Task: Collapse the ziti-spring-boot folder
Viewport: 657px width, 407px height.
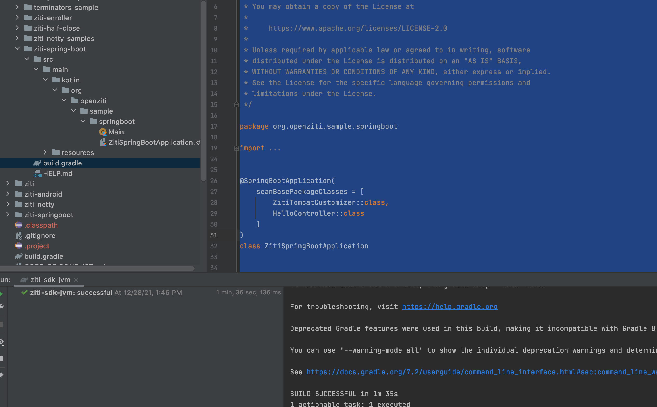Action: (x=17, y=49)
